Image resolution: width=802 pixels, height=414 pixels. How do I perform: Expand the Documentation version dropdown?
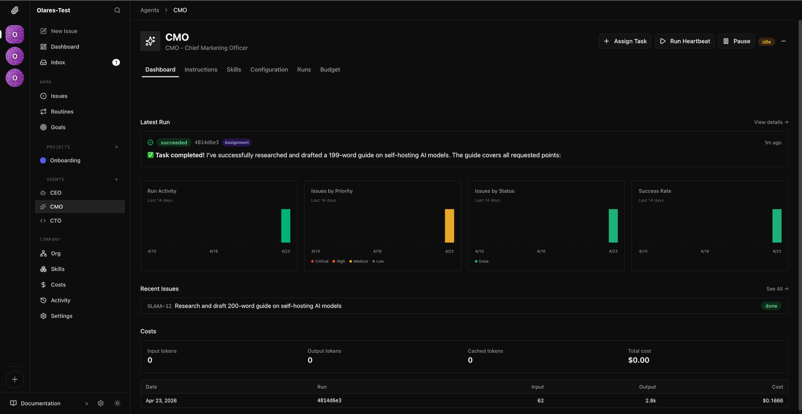click(x=87, y=404)
